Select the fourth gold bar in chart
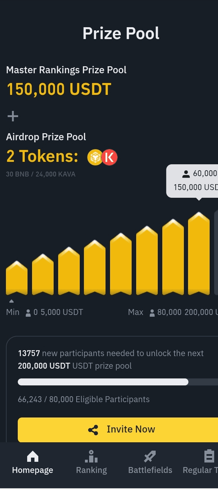This screenshot has width=218, height=489. [95, 268]
